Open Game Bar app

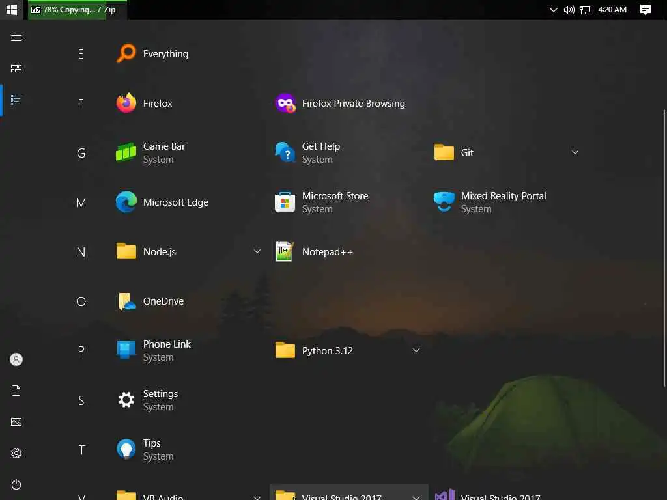151,152
